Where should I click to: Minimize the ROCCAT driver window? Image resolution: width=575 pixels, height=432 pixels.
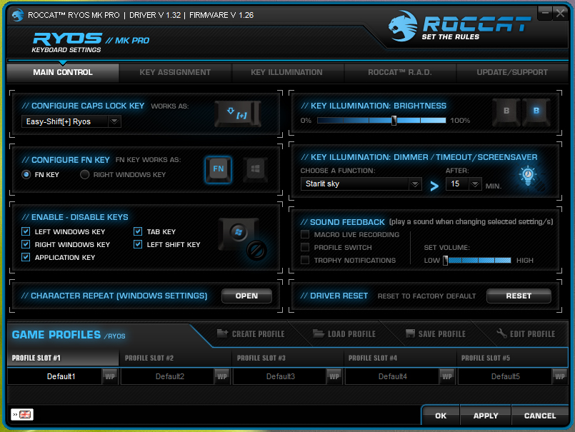tap(545, 14)
